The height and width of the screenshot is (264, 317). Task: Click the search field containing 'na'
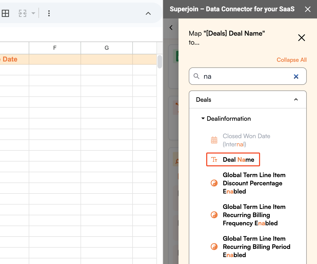[x=248, y=76]
